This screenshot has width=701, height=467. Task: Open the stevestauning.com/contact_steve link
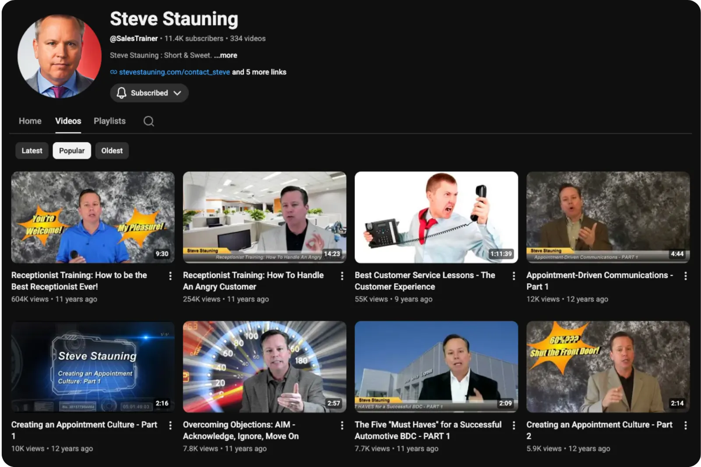[174, 72]
